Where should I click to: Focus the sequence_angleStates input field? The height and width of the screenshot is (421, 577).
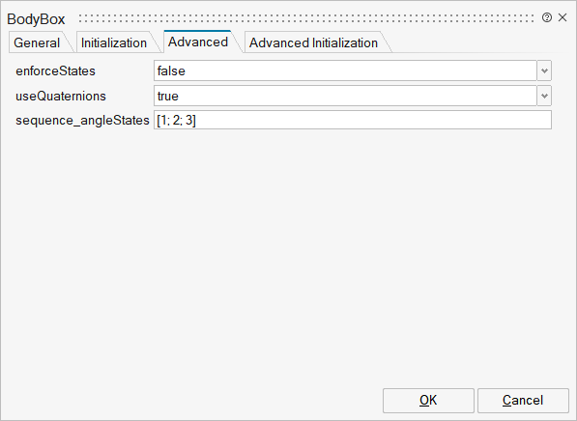tap(353, 120)
